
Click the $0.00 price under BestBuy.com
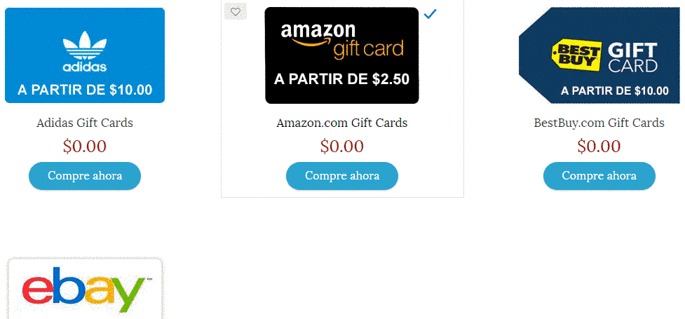[599, 146]
